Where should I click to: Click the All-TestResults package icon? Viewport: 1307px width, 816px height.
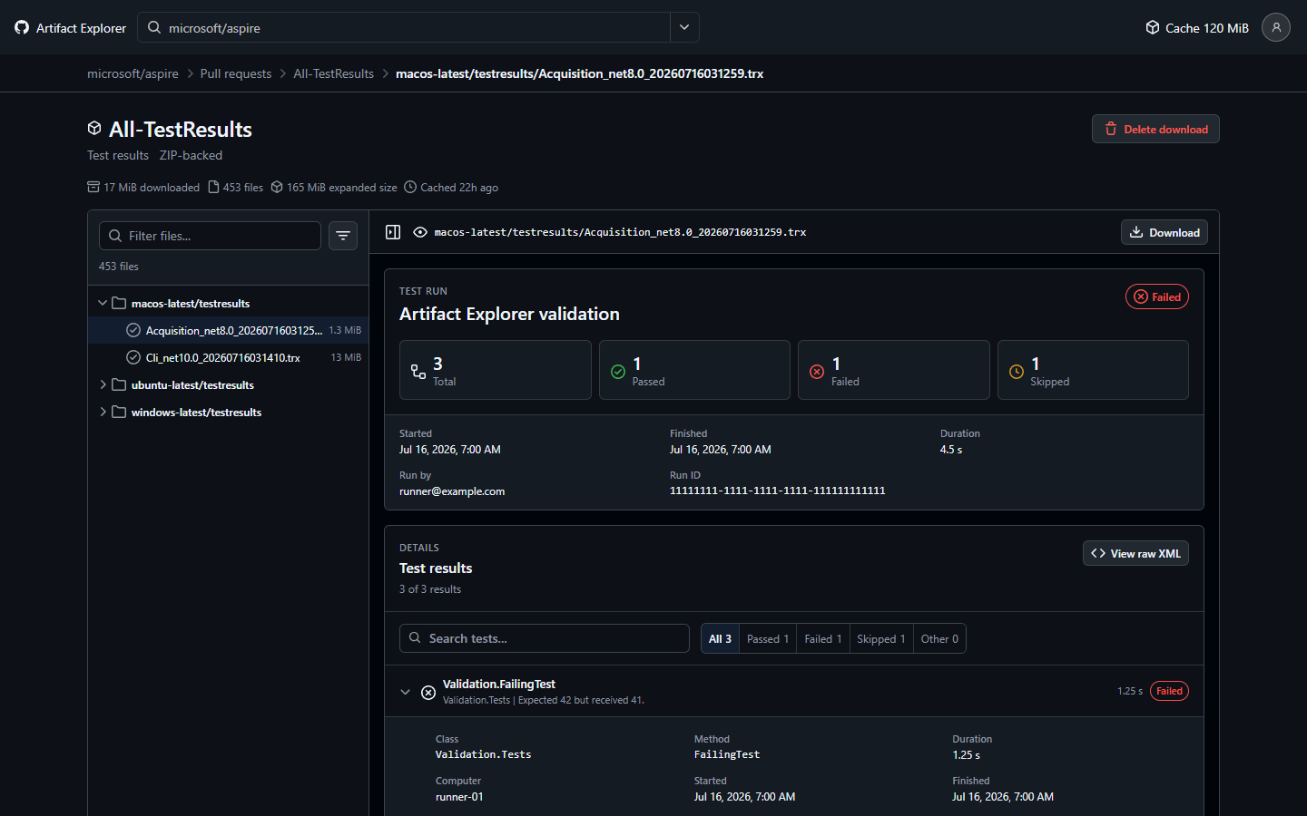point(94,129)
